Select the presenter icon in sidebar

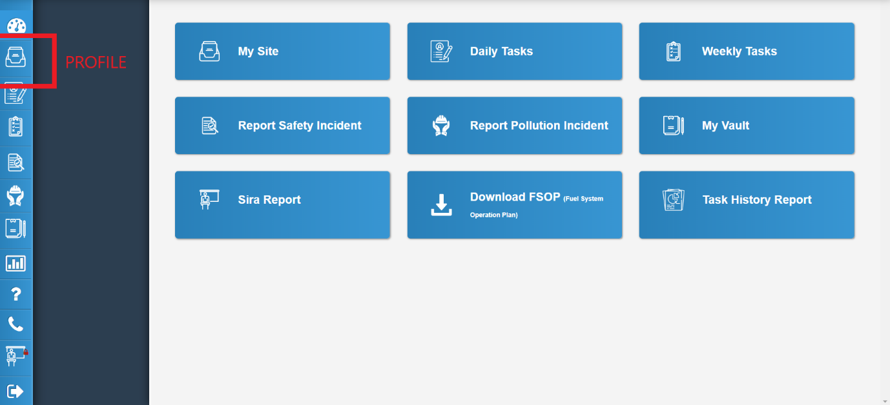[16, 356]
